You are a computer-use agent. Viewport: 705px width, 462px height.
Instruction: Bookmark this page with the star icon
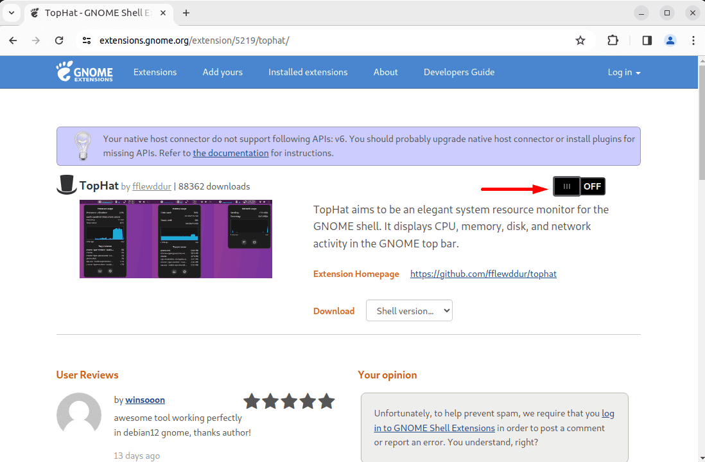tap(580, 40)
